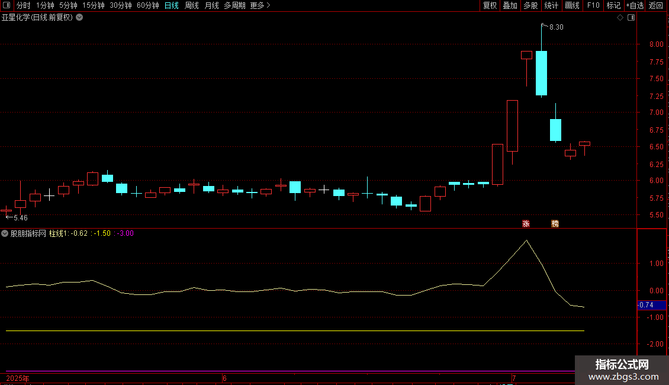Open F10 company info
The height and width of the screenshot is (385, 669).
pos(593,5)
